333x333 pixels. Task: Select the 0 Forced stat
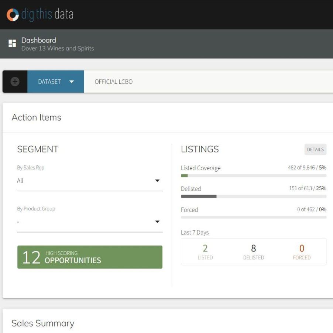point(302,252)
